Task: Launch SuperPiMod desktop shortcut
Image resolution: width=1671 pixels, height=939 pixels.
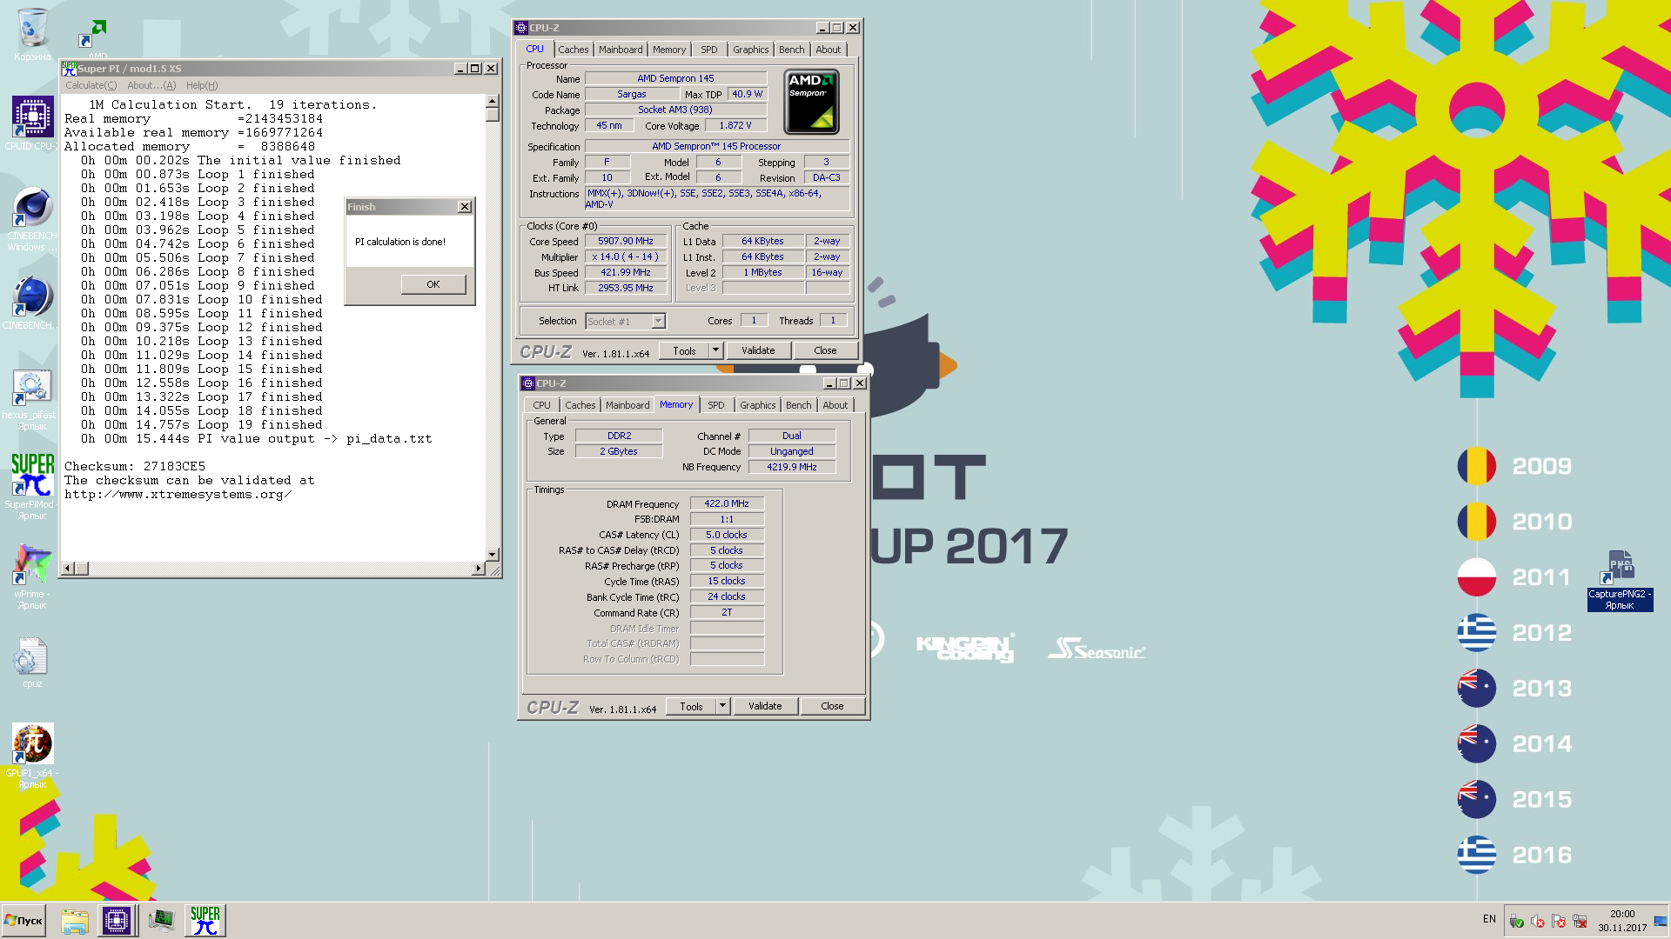Action: coord(32,487)
